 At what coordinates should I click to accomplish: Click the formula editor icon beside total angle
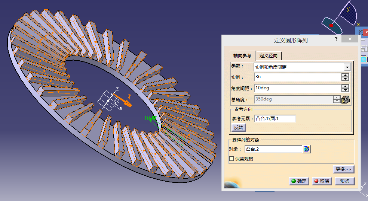point(346,99)
